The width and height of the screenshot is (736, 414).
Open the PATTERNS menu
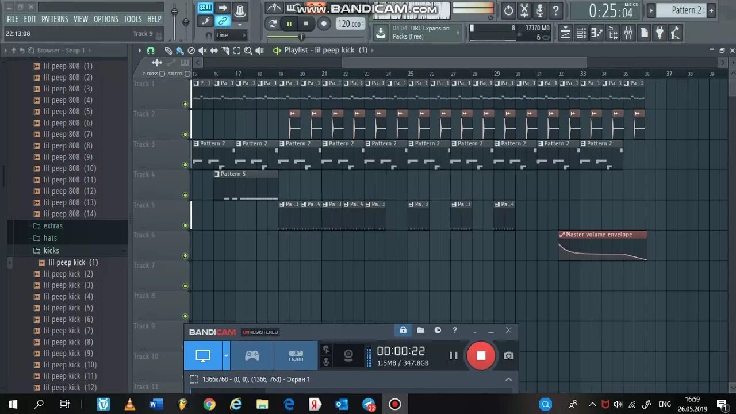pos(55,19)
